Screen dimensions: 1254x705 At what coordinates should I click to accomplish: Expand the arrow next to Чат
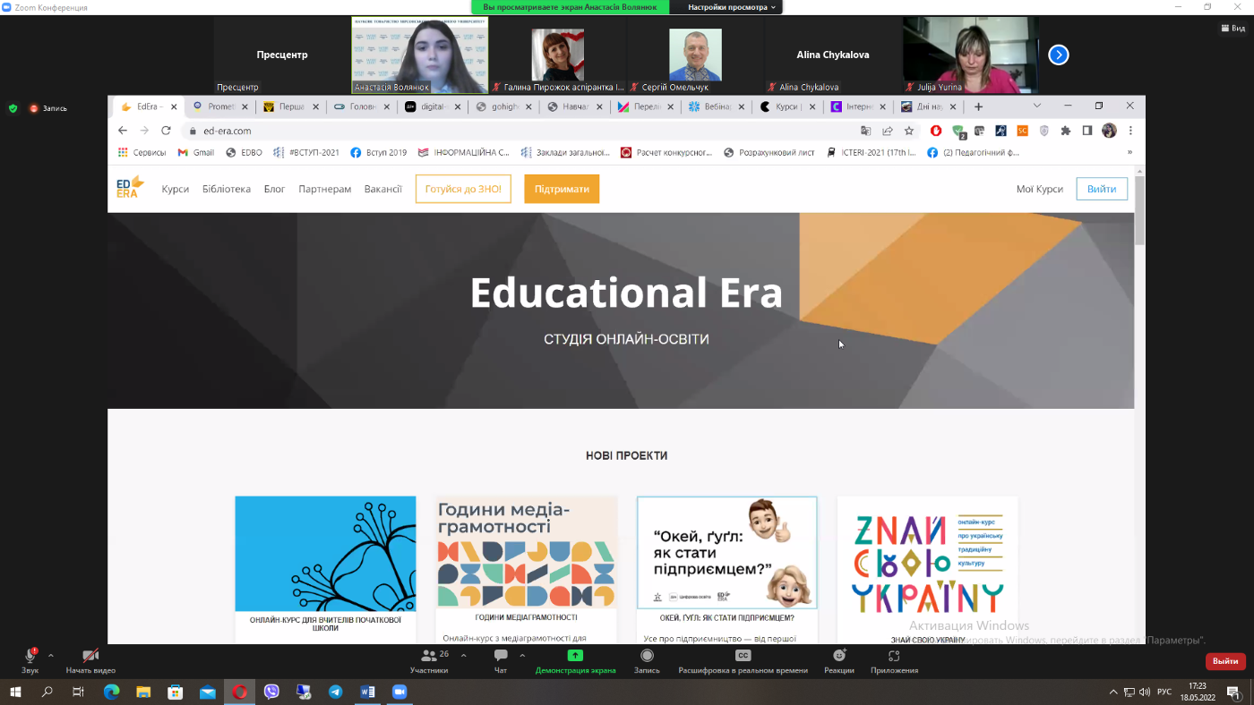click(x=522, y=656)
